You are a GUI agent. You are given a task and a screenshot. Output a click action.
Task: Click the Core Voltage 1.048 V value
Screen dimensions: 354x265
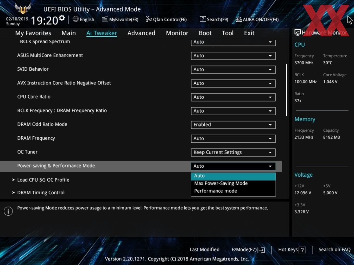(330, 82)
